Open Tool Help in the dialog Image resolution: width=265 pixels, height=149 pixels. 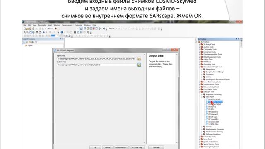156,147
